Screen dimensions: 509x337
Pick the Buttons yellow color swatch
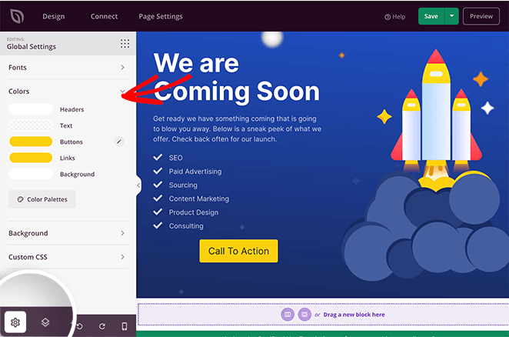click(x=31, y=142)
